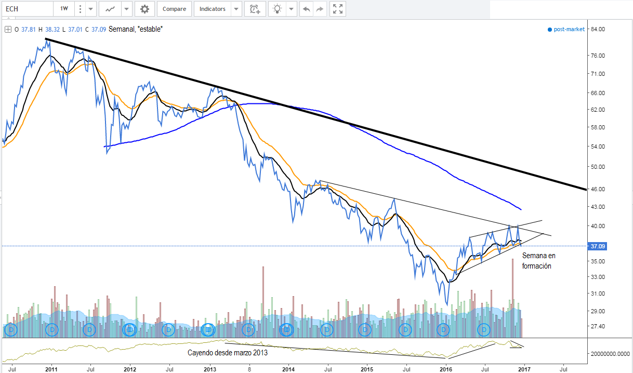Click the dividend D marker directly above the 2016 label
Viewport: 633px width, 373px height.
(443, 329)
